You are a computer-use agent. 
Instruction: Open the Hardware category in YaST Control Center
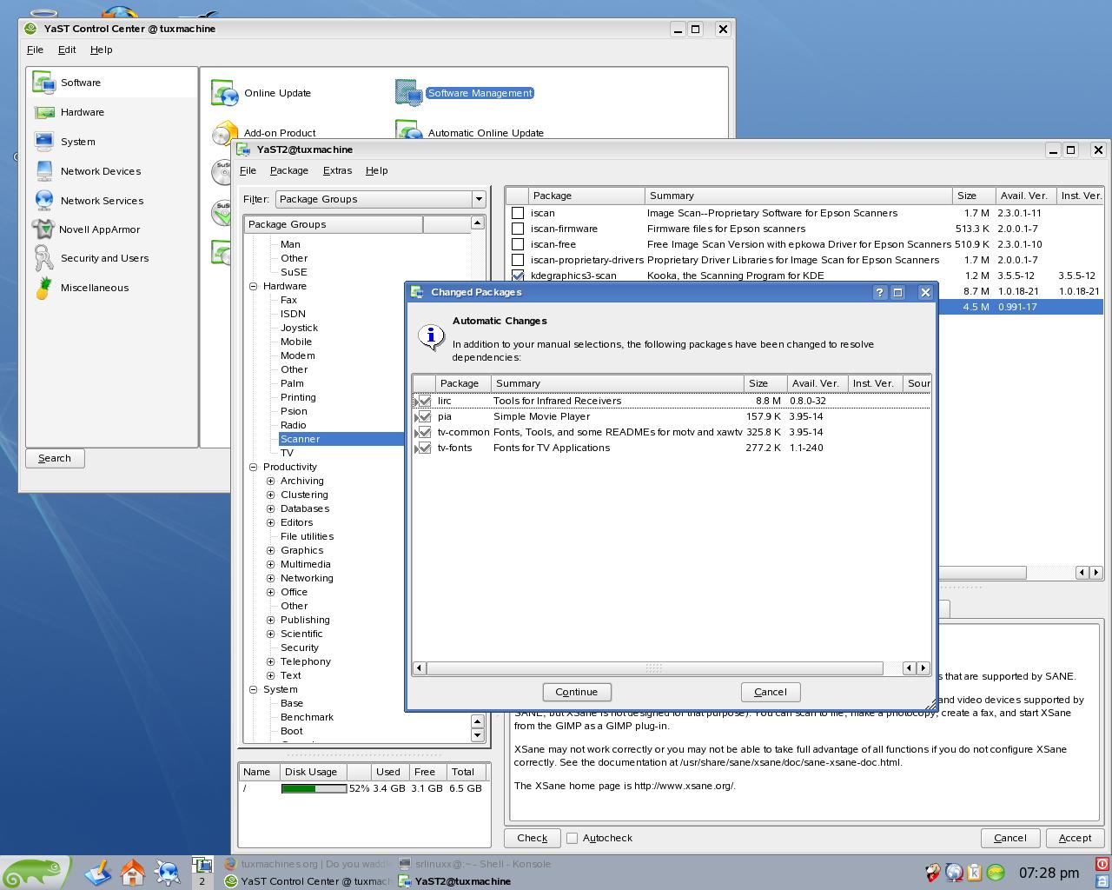83,112
